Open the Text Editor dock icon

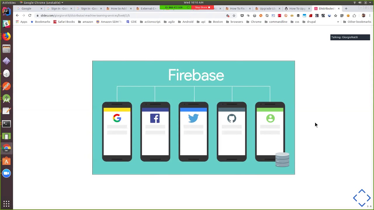coord(6,111)
